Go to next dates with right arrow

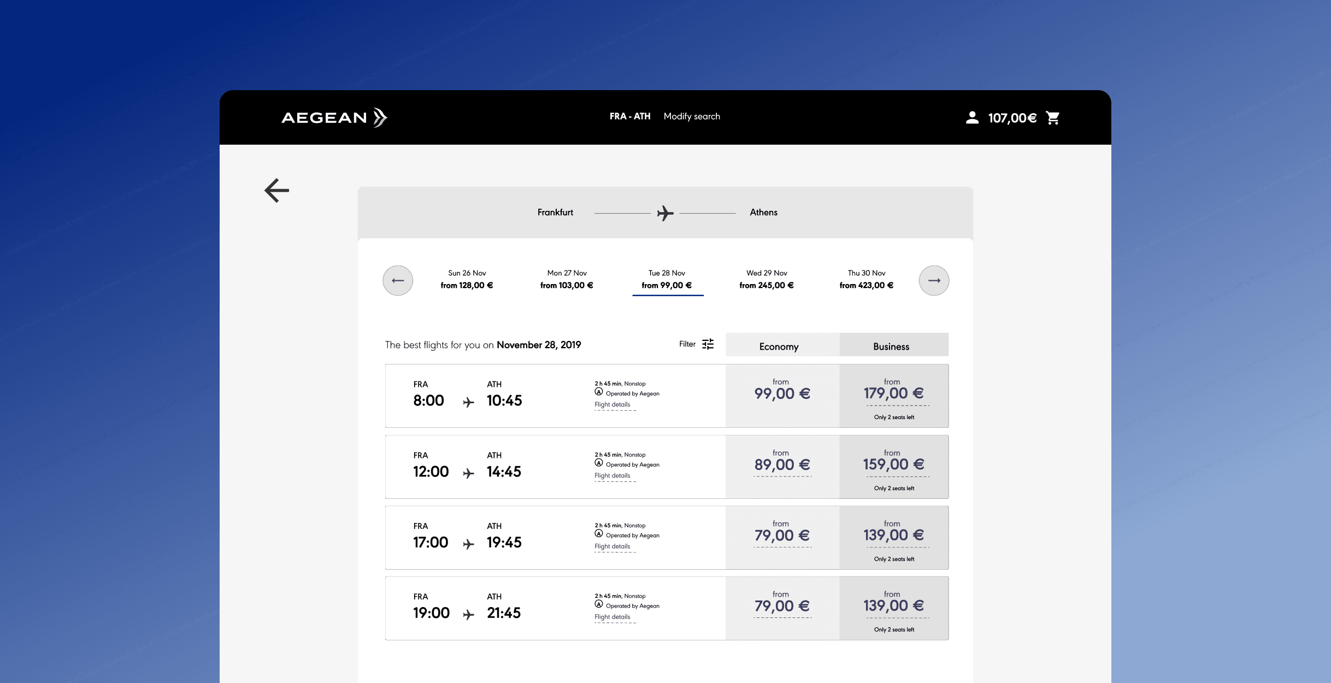click(x=934, y=281)
